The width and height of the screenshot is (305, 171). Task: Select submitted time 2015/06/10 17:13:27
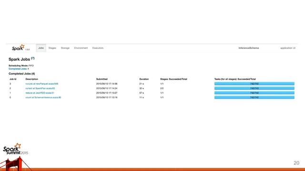coord(107,93)
